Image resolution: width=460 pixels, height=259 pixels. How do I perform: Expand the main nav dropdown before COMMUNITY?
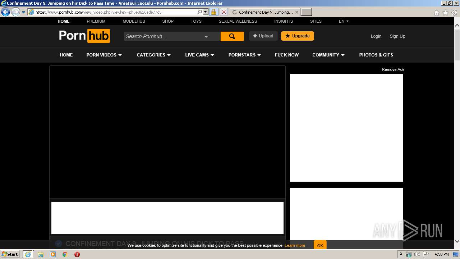(245, 55)
